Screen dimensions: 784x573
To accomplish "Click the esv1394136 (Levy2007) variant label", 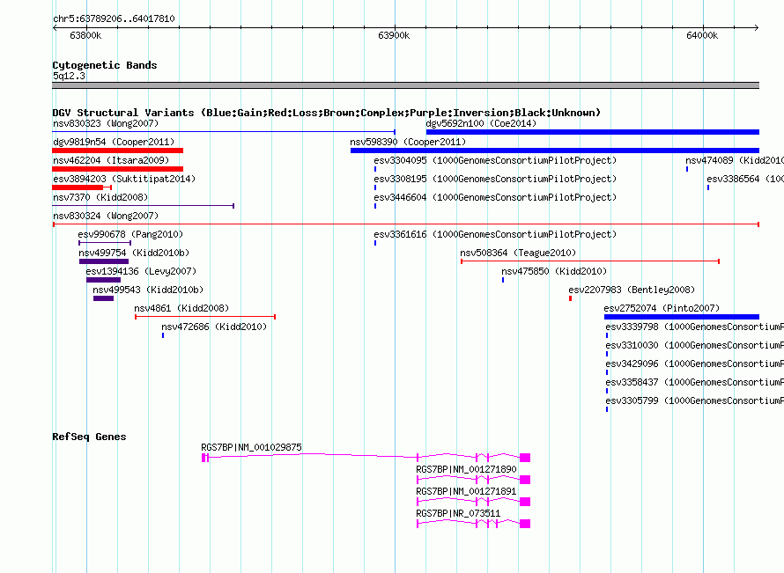I will pyautogui.click(x=141, y=271).
